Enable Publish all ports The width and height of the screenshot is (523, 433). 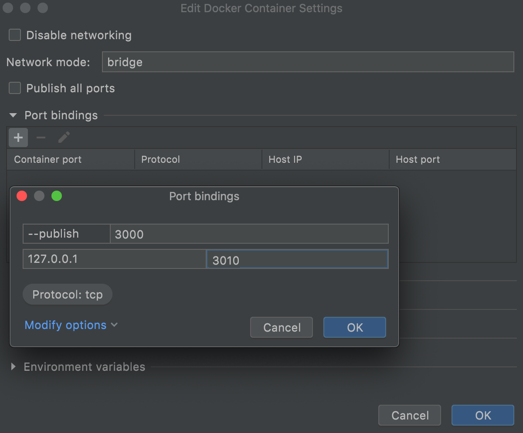(x=14, y=88)
